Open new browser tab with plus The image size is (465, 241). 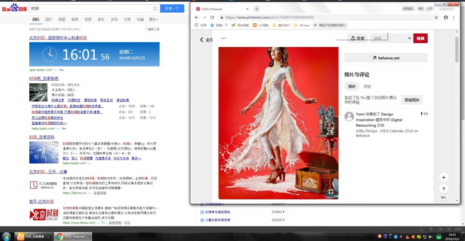pos(257,9)
